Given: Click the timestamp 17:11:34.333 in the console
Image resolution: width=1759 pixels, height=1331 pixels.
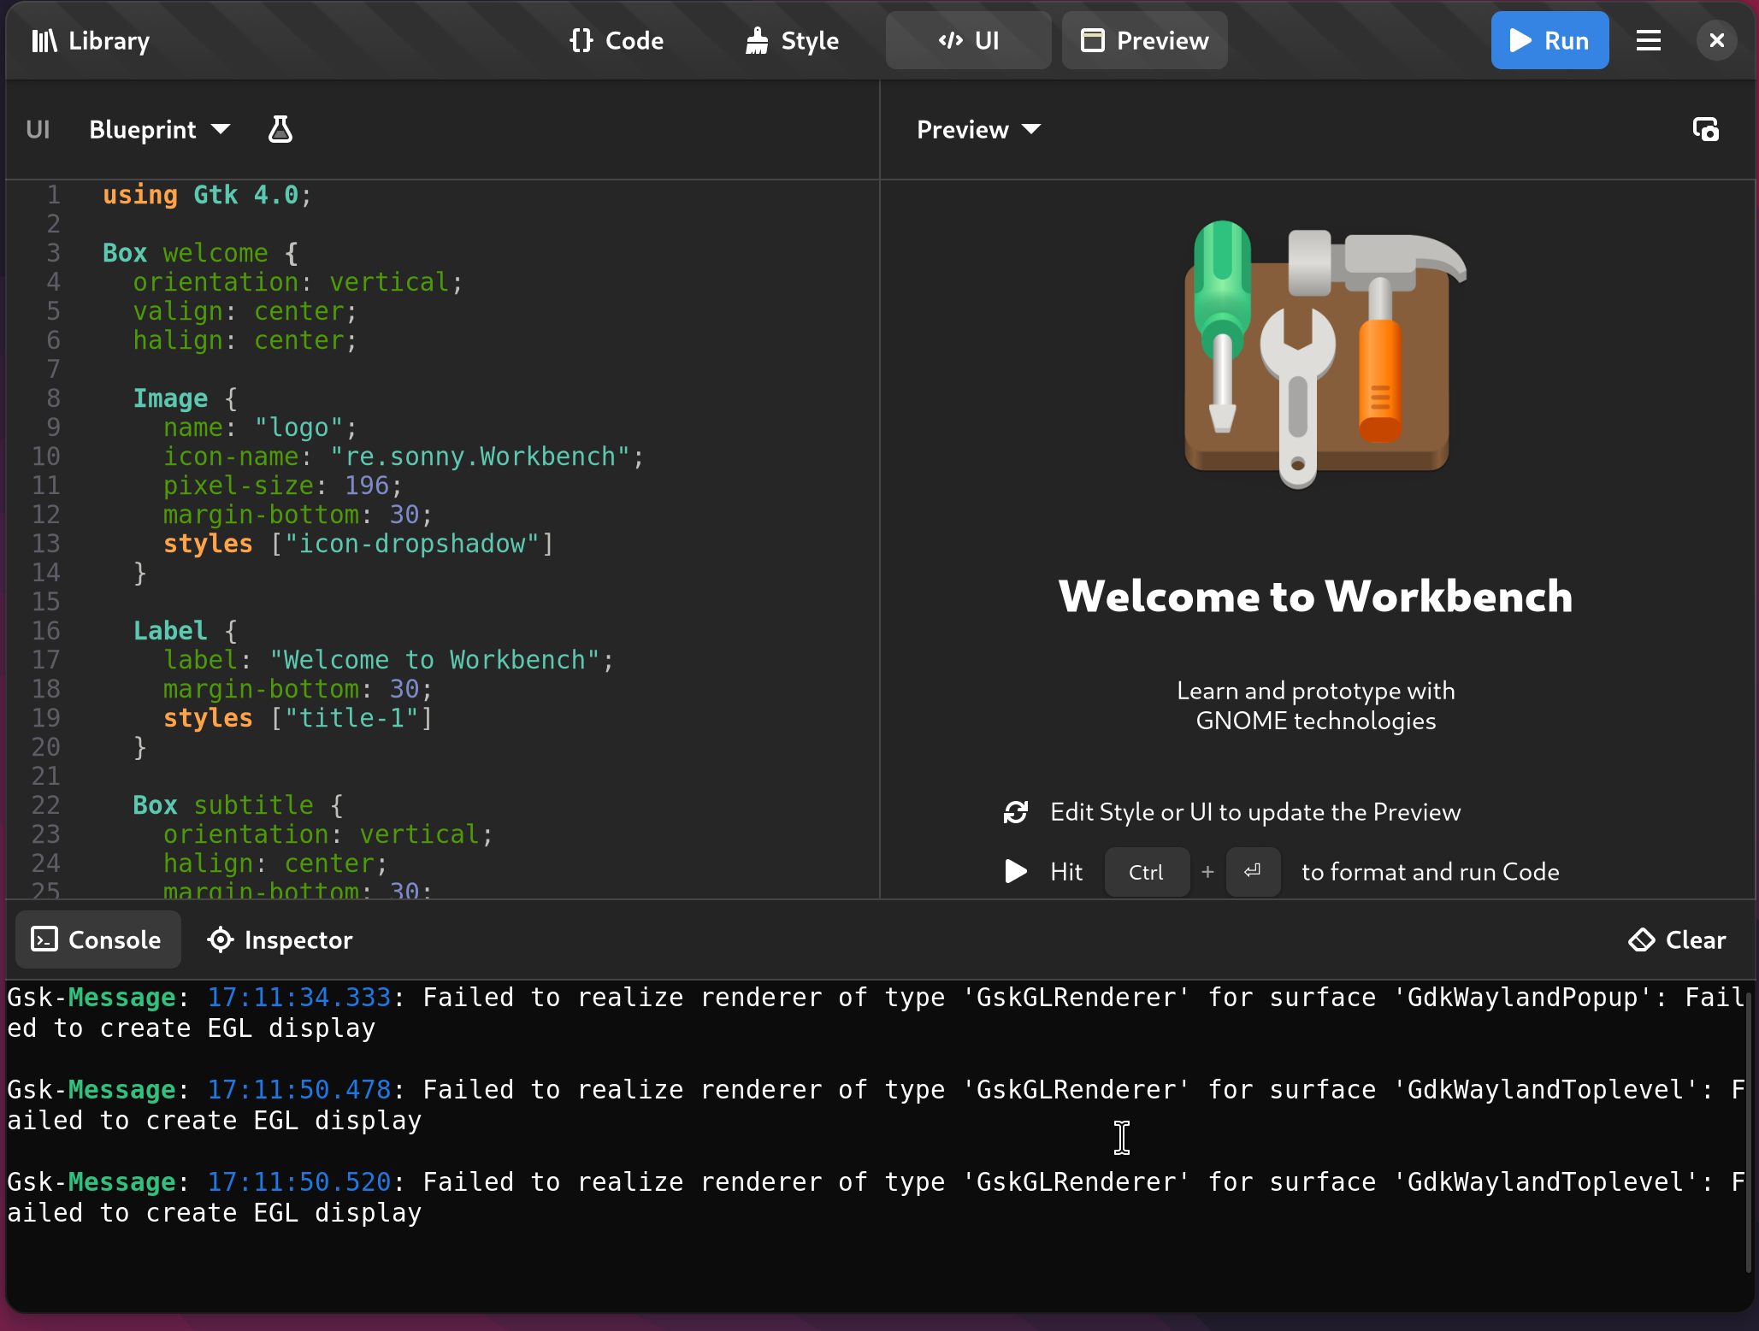Looking at the screenshot, I should (301, 997).
